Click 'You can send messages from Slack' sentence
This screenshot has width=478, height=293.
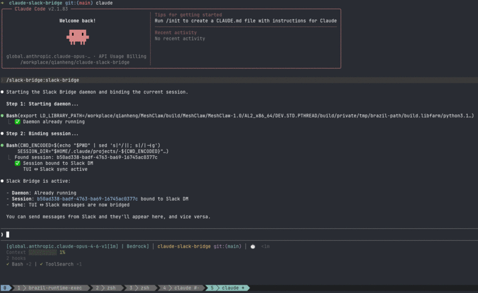(108, 217)
